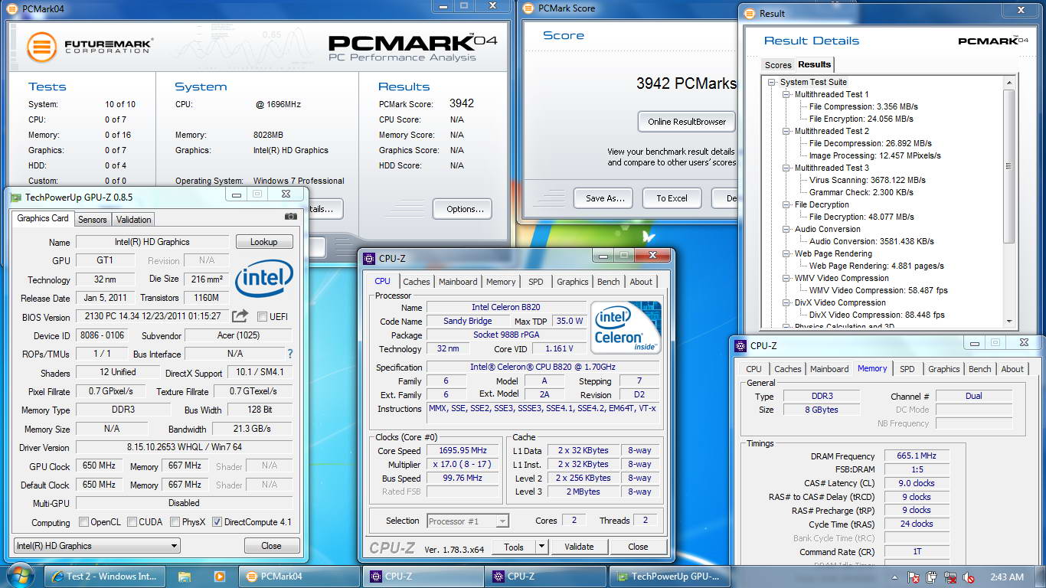Open SPD tab in CPU-Z Memory window
This screenshot has height=588, width=1046.
click(907, 369)
